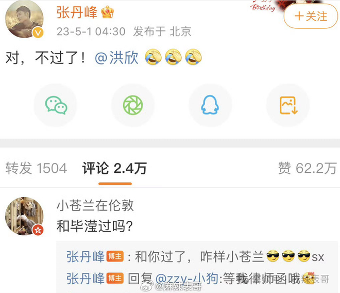The image size is (340, 293).
Task: Share via QQ penguin icon
Action: [210, 105]
